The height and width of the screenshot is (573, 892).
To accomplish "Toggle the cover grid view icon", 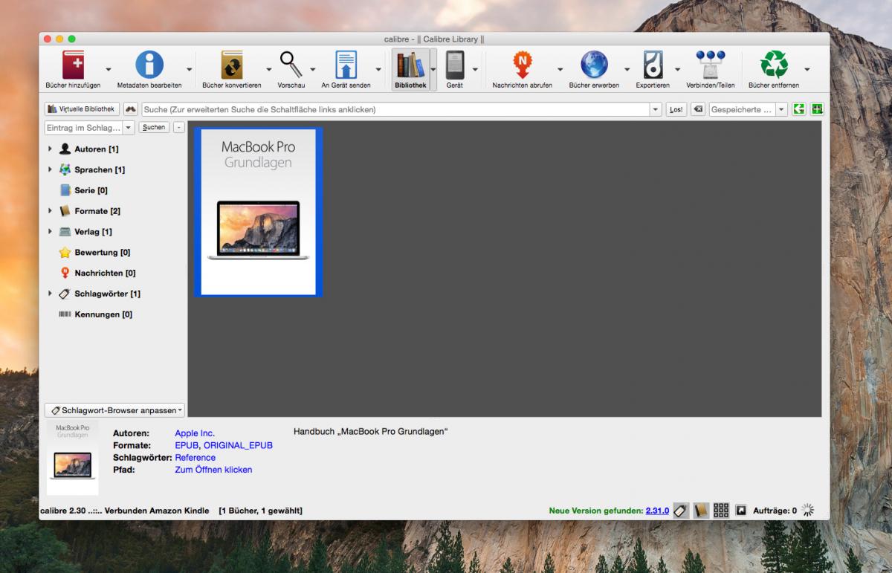I will pyautogui.click(x=721, y=511).
